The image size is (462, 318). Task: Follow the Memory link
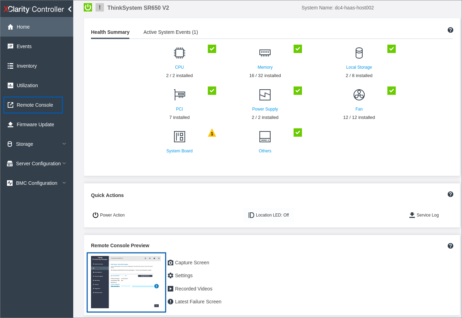click(265, 67)
